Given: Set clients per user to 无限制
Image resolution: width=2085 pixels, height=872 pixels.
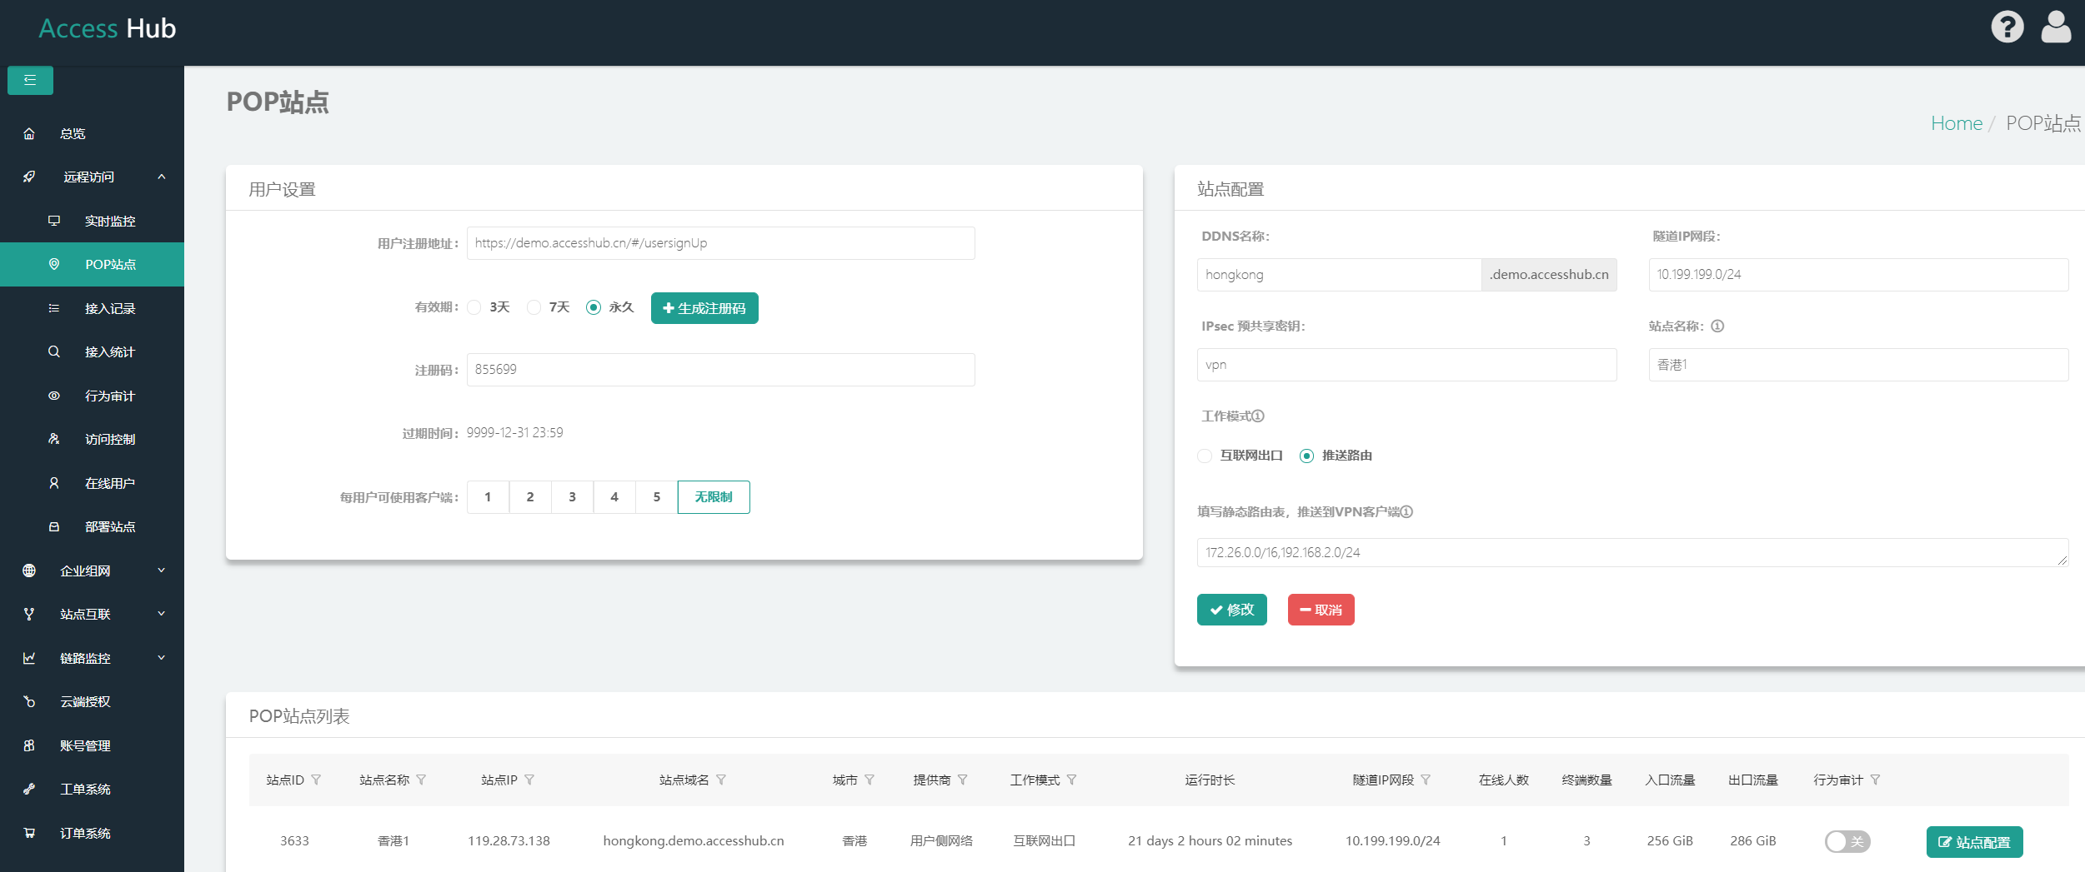Looking at the screenshot, I should click(714, 497).
